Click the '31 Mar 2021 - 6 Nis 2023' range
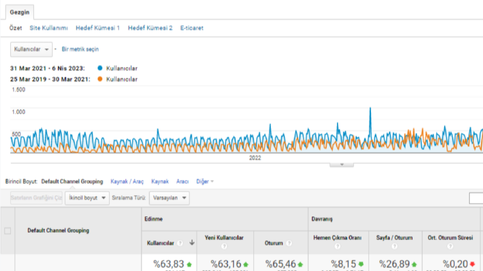 [x=47, y=68]
